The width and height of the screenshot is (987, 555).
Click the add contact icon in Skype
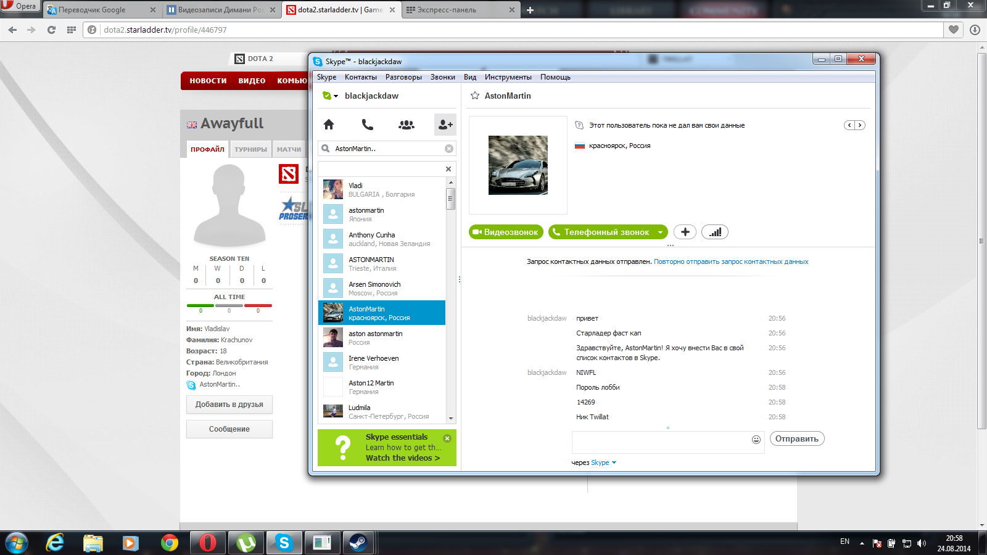(445, 125)
